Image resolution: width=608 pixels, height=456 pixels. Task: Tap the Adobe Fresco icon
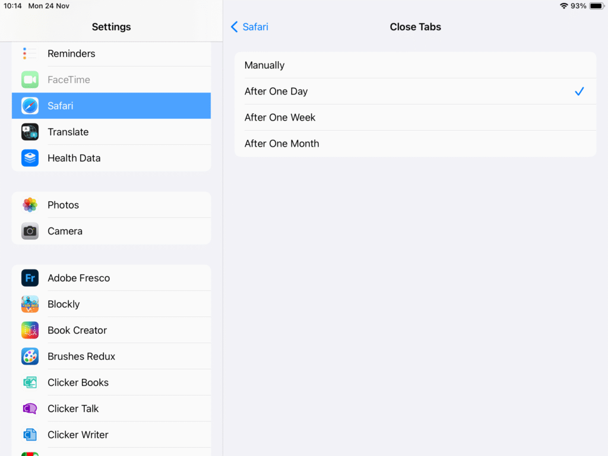(x=30, y=278)
